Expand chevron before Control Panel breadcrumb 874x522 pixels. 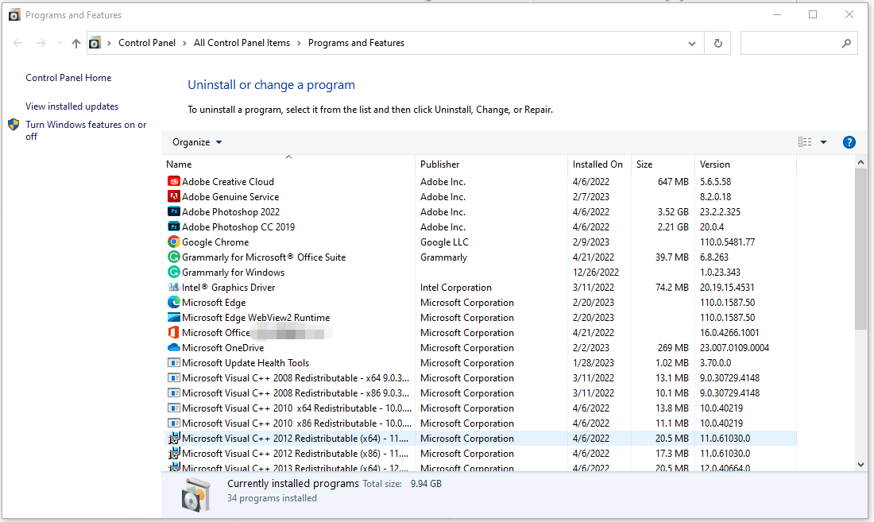point(110,43)
